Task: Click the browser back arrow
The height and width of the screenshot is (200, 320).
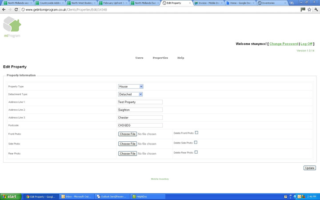Action: click(x=4, y=9)
